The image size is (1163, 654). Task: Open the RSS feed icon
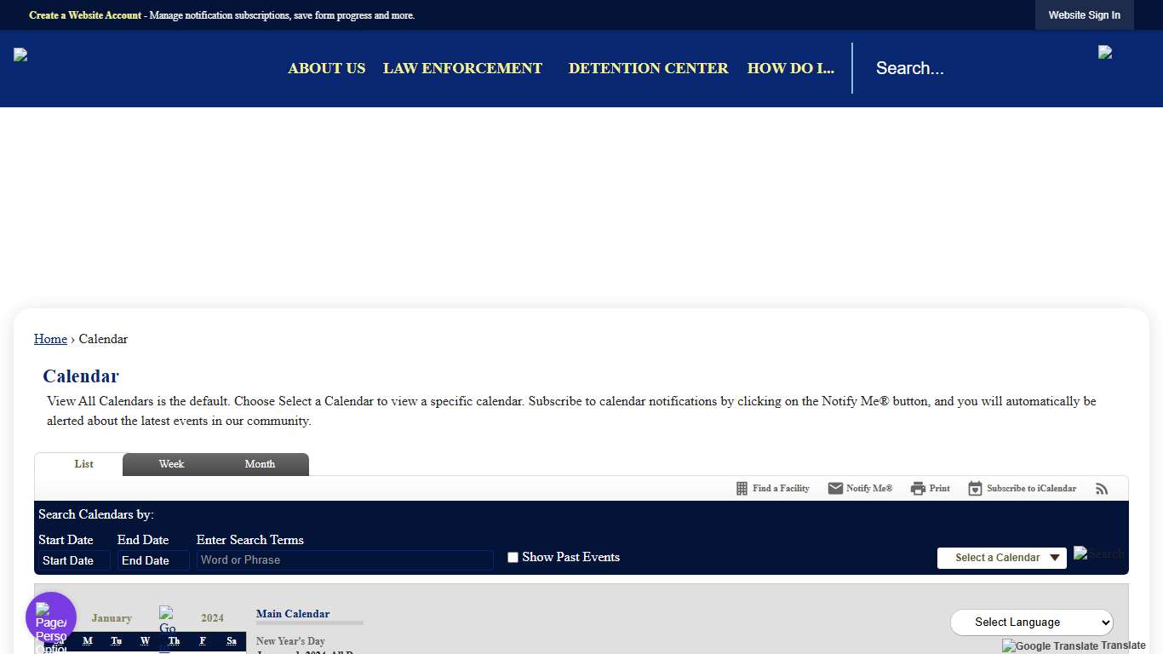[x=1102, y=489]
